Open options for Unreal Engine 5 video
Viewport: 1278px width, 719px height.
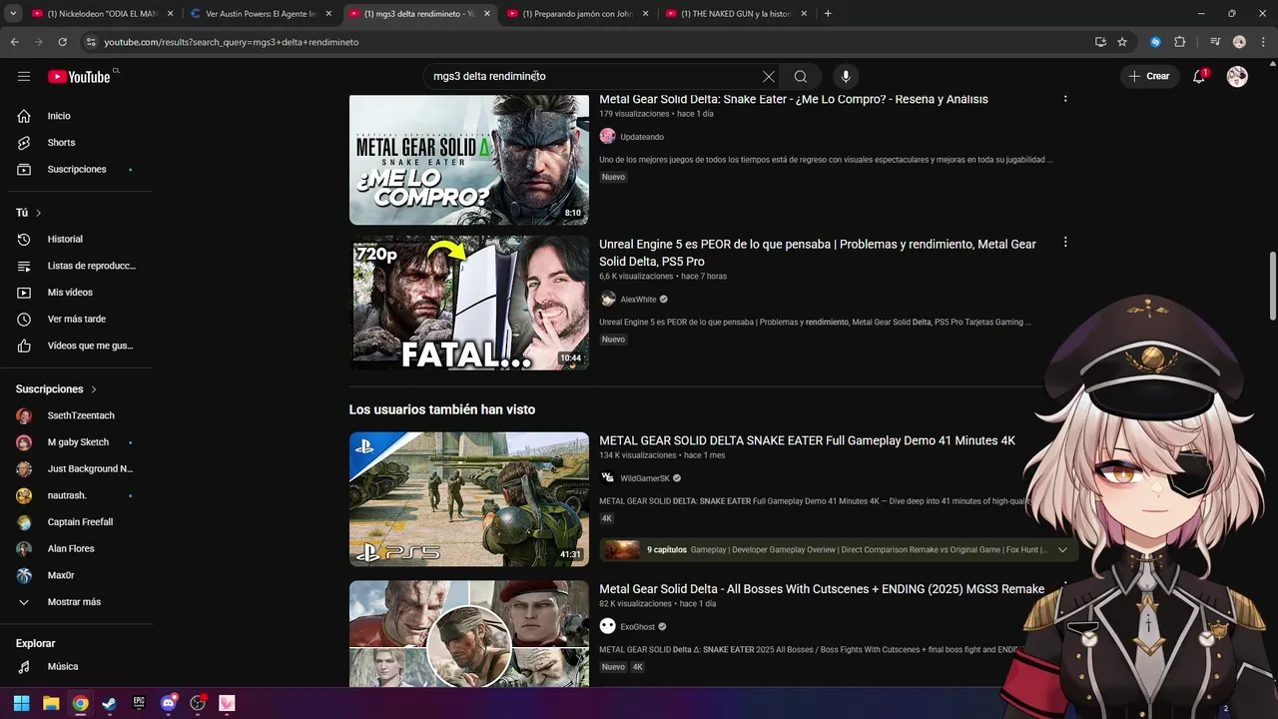tap(1065, 243)
